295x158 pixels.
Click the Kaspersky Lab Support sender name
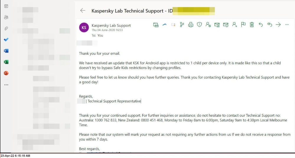tap(111, 25)
